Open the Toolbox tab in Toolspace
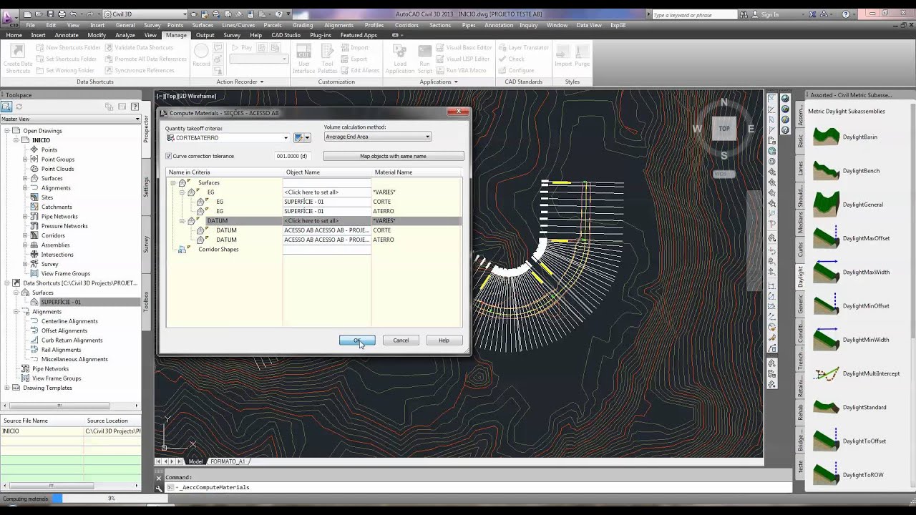The height and width of the screenshot is (515, 916). [x=147, y=300]
